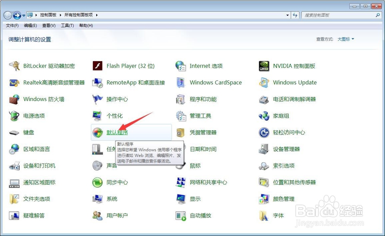
Task: Click the 颜色管理 icon
Action: click(x=264, y=199)
